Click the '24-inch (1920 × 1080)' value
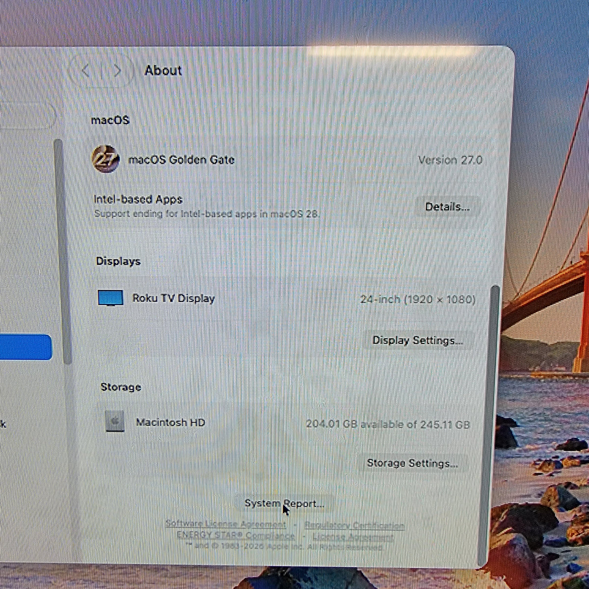Viewport: 589px width, 589px height. [x=418, y=299]
